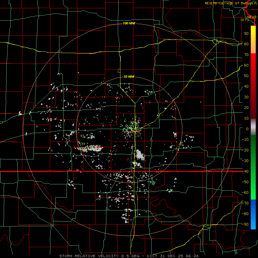Click the 0 value on velocity scale
Viewport: 258px width, 258px height.
[x=247, y=129]
